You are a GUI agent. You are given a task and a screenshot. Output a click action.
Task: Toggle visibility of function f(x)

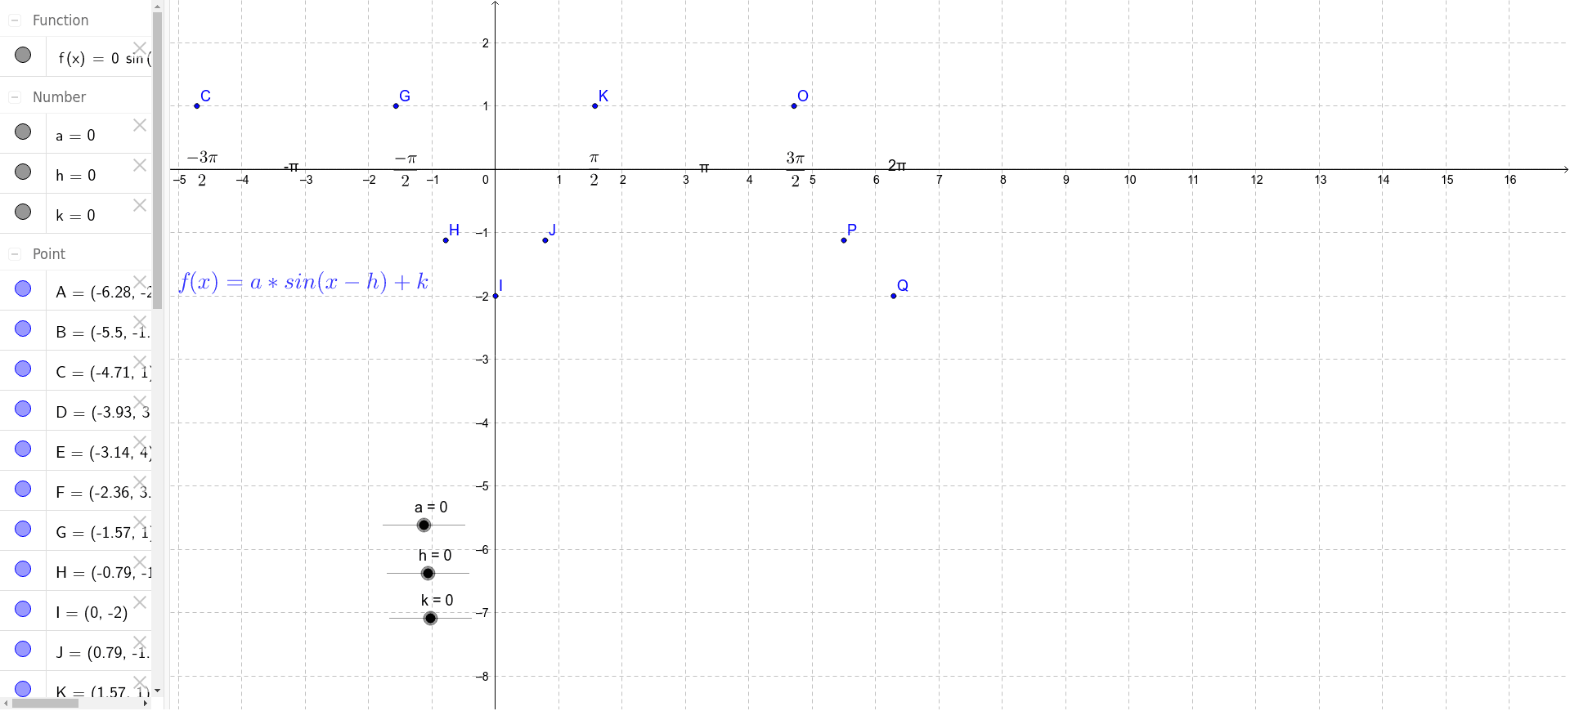[23, 55]
